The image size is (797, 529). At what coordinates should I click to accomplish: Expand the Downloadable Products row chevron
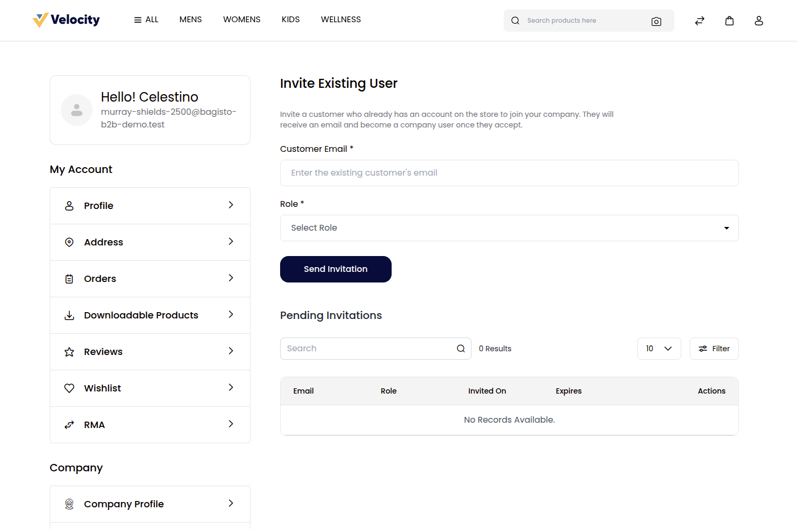231,315
